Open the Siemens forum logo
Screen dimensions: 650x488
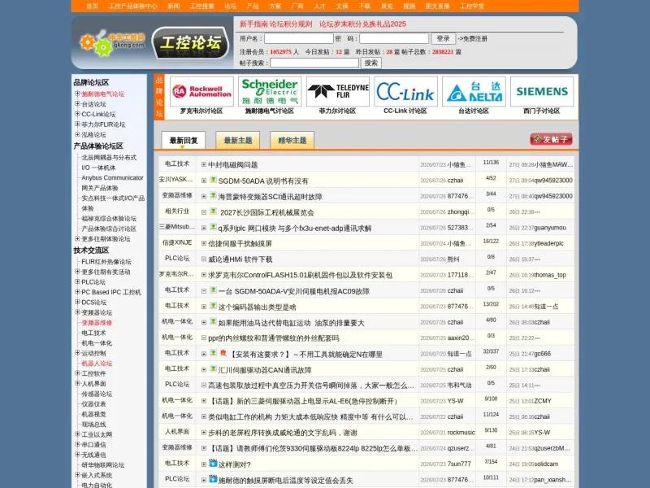tap(542, 91)
